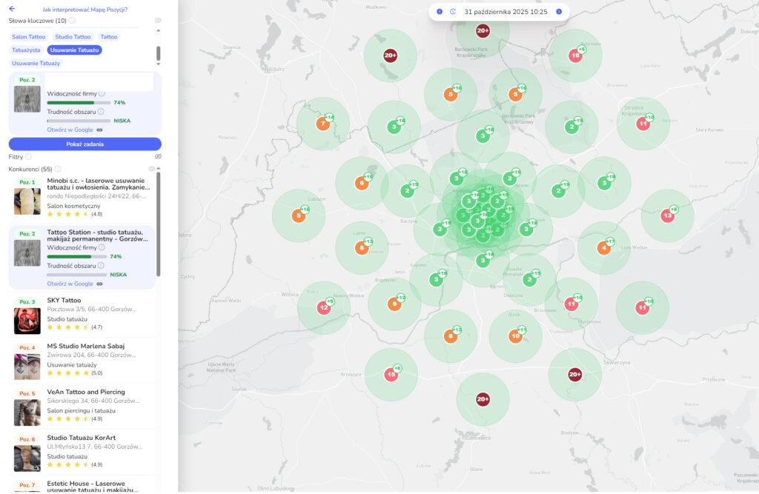The width and height of the screenshot is (759, 494).
Task: Select the Usuwanie Tatuażu keyword chip
Action: click(x=74, y=50)
